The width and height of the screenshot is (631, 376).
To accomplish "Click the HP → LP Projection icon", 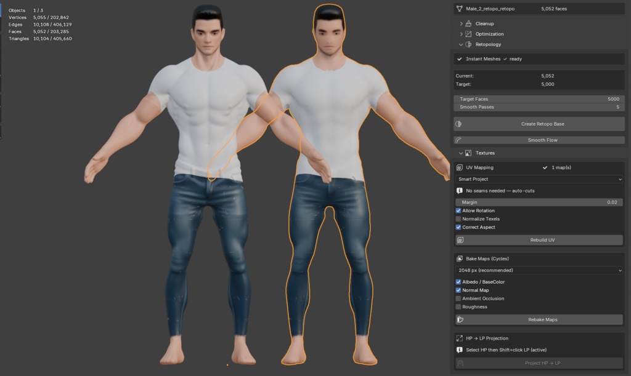I will 460,338.
